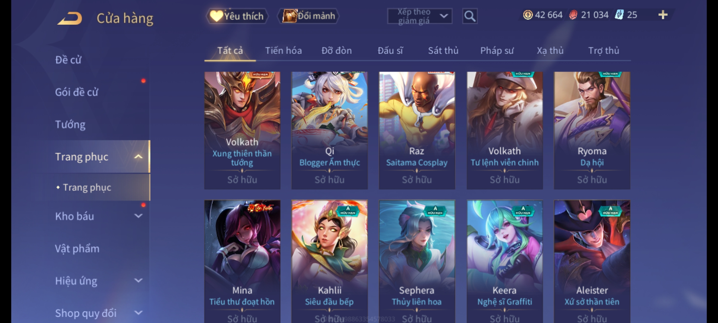718x323 pixels.
Task: Select the Sát thủ filter tab
Action: (x=443, y=51)
